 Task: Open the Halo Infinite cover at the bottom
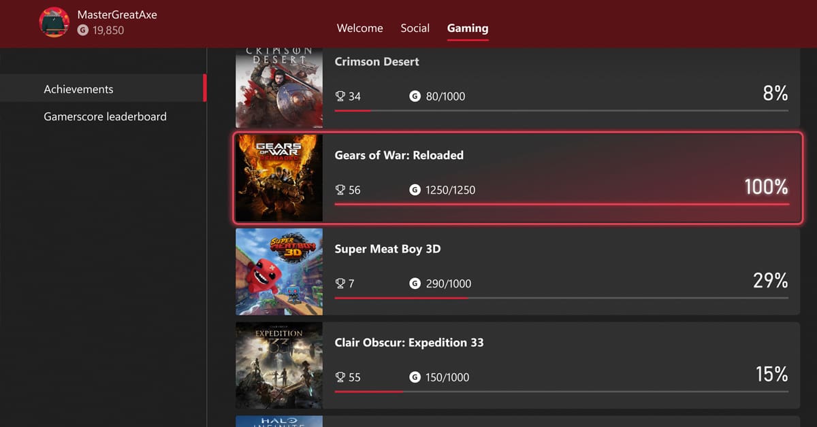tap(279, 422)
